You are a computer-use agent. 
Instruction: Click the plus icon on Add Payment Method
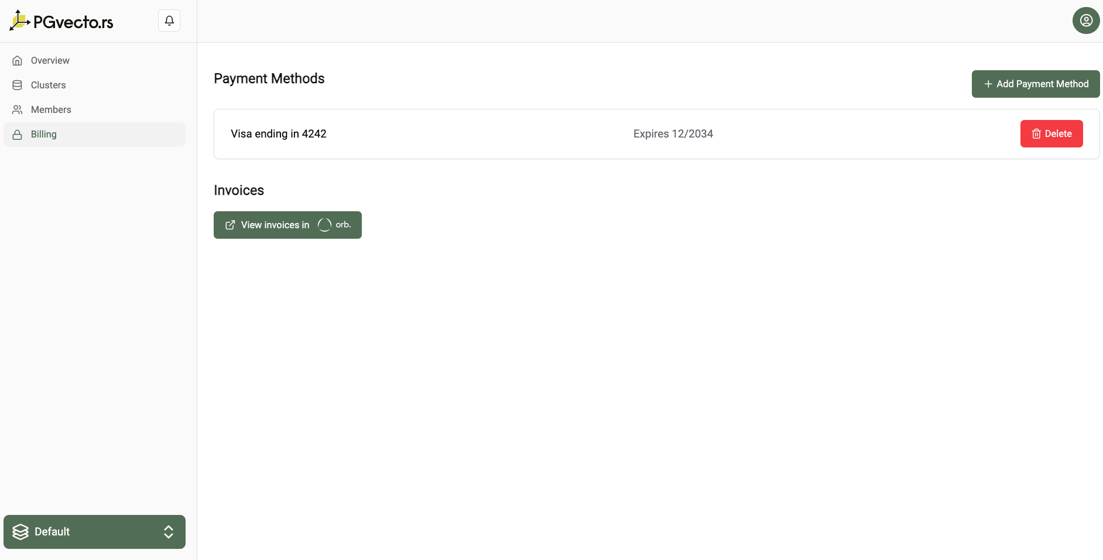click(x=988, y=84)
